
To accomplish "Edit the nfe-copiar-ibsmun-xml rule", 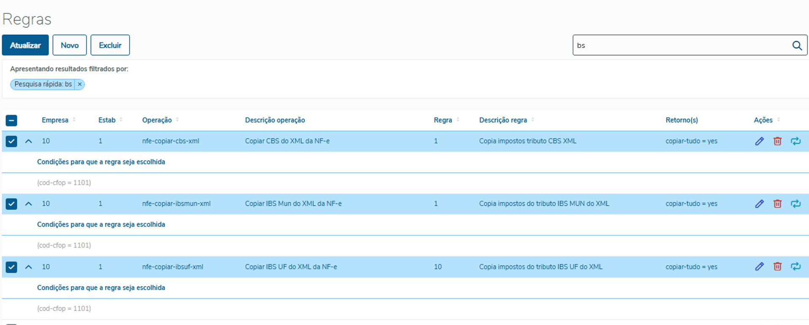I will [759, 204].
